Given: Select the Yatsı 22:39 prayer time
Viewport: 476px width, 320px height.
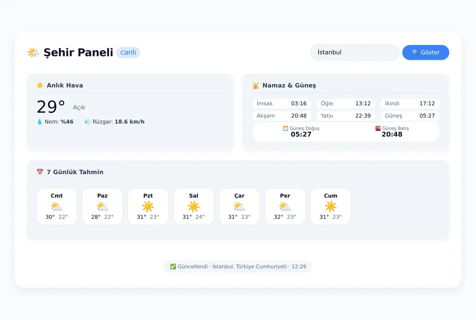Looking at the screenshot, I should (346, 116).
